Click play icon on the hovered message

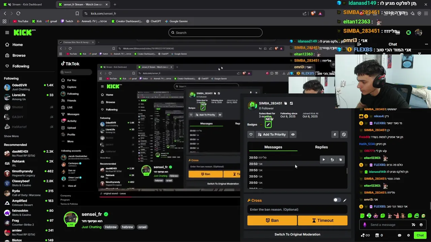tap(324, 160)
